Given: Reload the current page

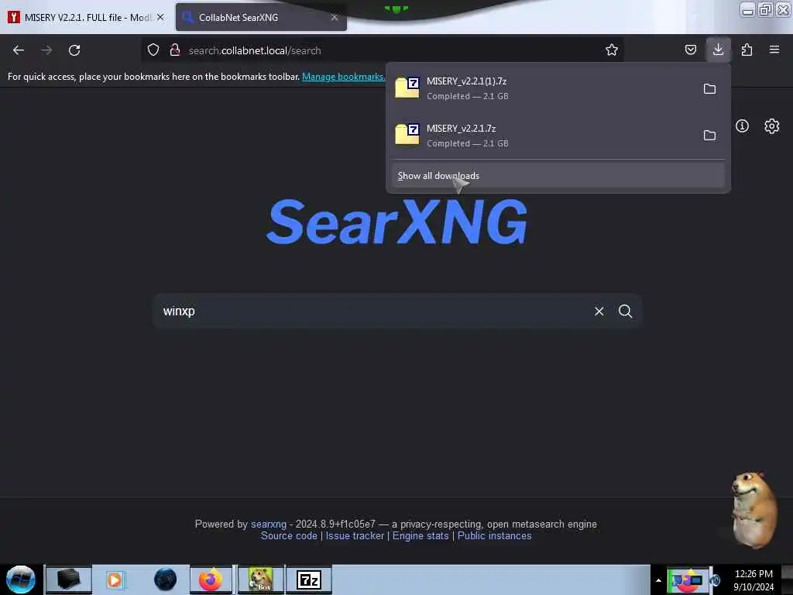Looking at the screenshot, I should click(74, 50).
